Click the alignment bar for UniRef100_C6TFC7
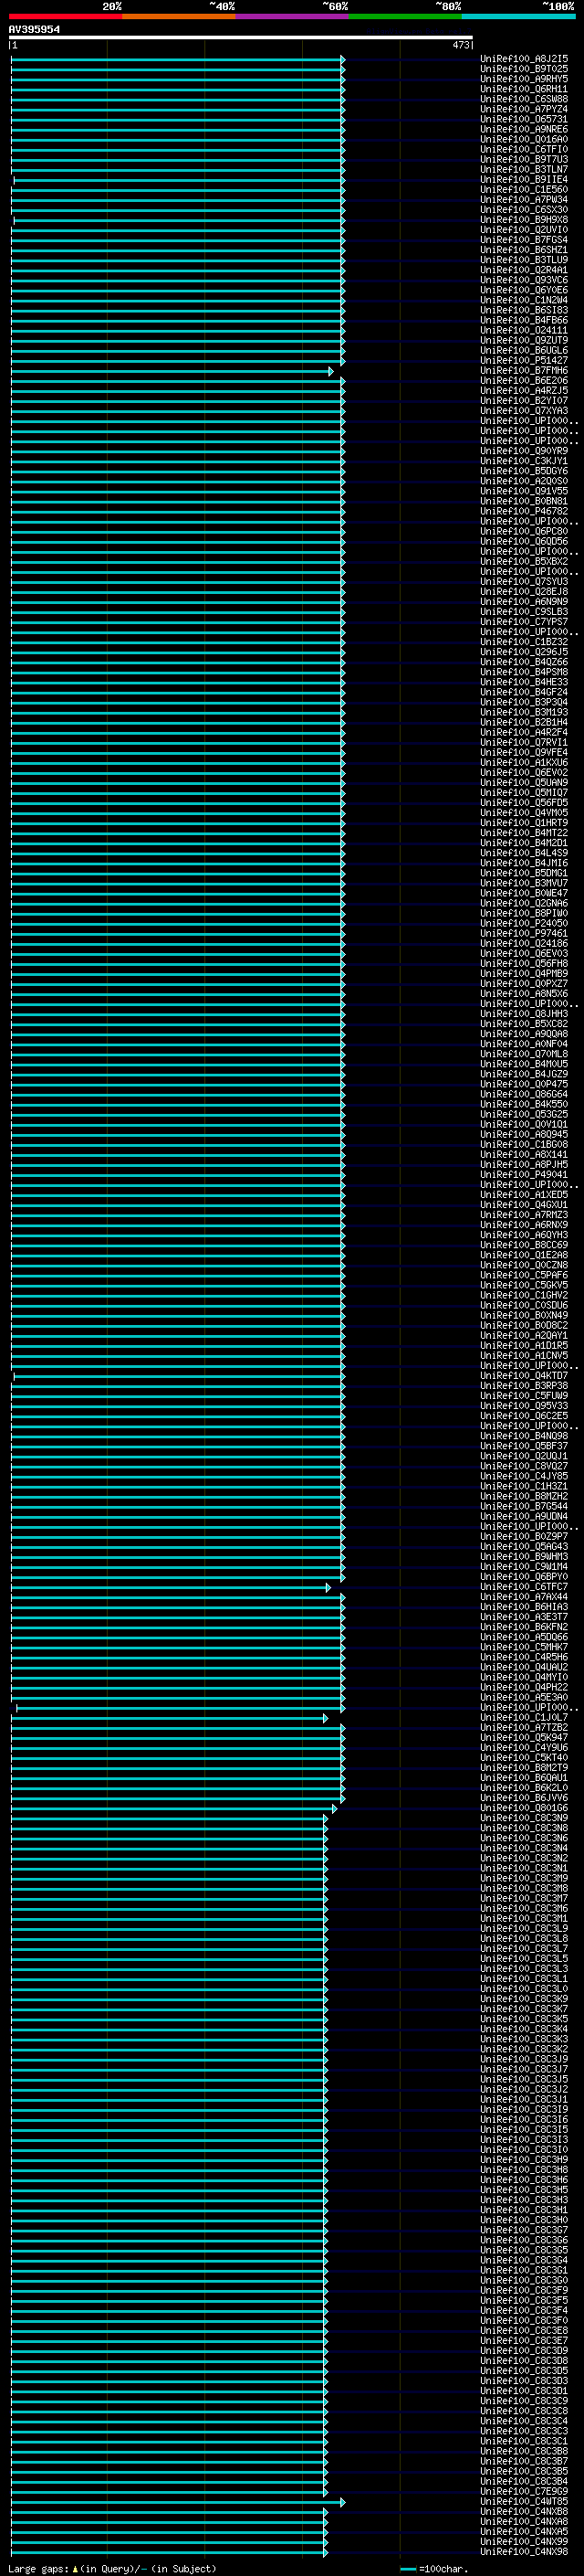 point(169,1588)
